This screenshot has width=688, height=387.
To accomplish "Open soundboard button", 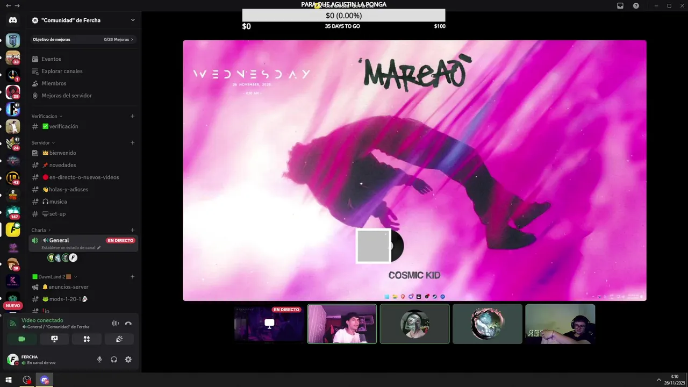I will pyautogui.click(x=119, y=339).
